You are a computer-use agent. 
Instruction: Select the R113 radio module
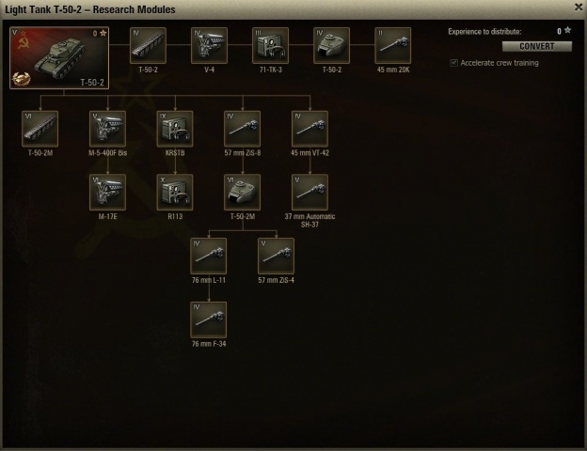coord(175,193)
